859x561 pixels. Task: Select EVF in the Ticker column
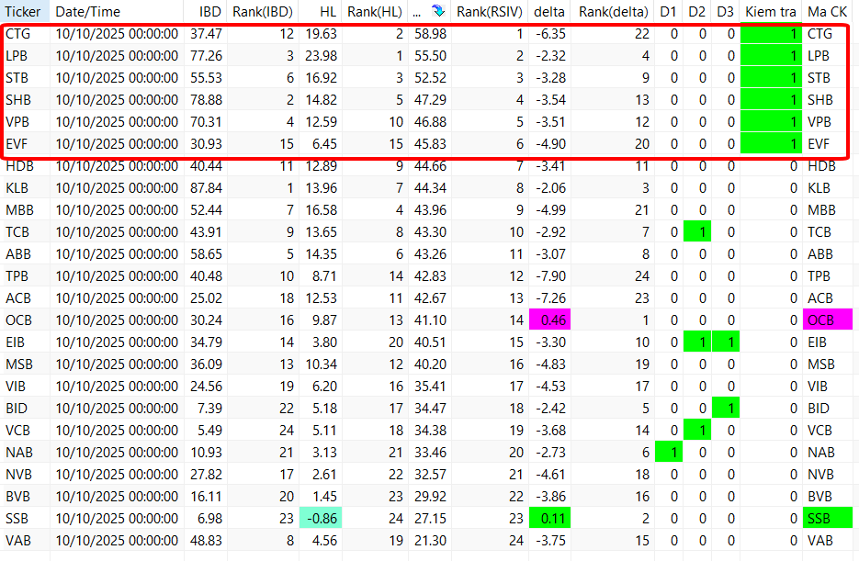[x=17, y=144]
